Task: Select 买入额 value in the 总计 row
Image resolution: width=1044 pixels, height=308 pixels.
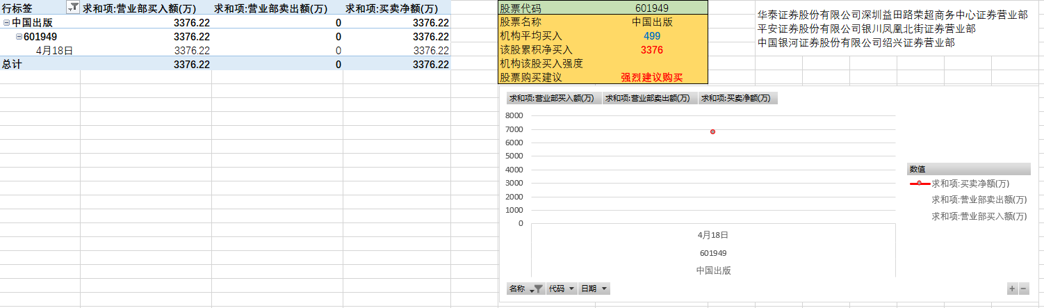Action: 192,64
